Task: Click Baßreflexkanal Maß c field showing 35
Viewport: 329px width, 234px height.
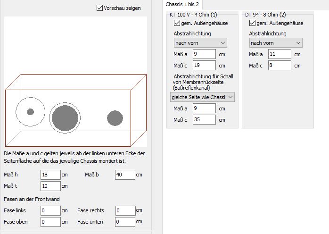Action: coord(204,119)
